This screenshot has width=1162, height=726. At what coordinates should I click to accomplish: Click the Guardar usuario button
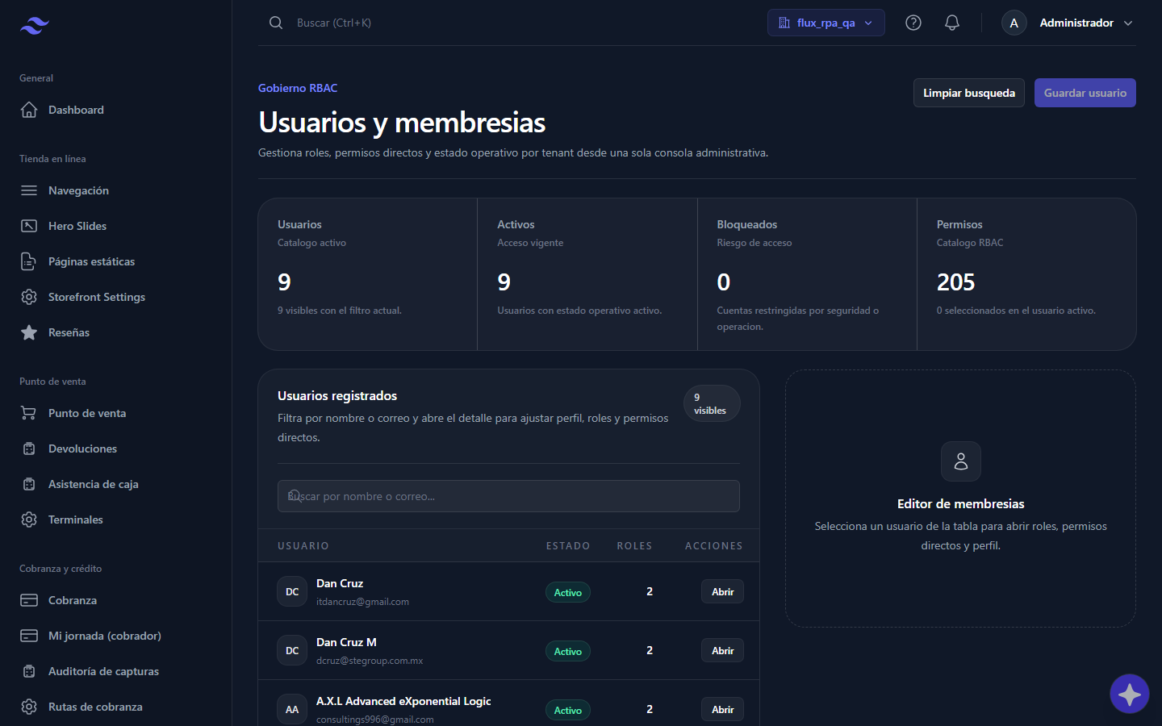coord(1085,93)
